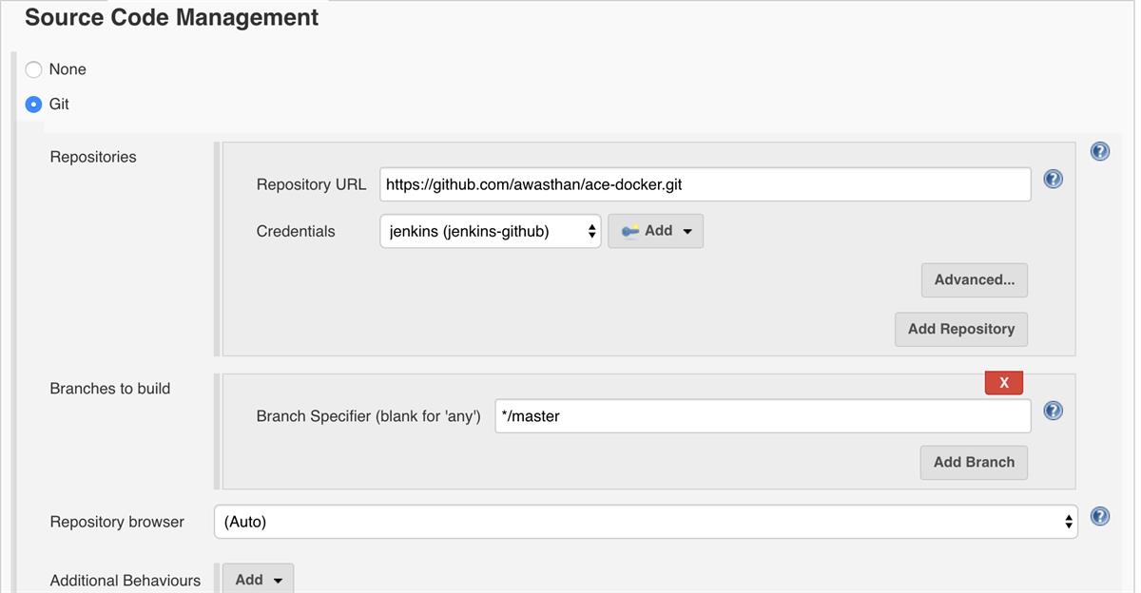Open the help tooltip beside Repositories section
1141x593 pixels.
(x=1100, y=150)
